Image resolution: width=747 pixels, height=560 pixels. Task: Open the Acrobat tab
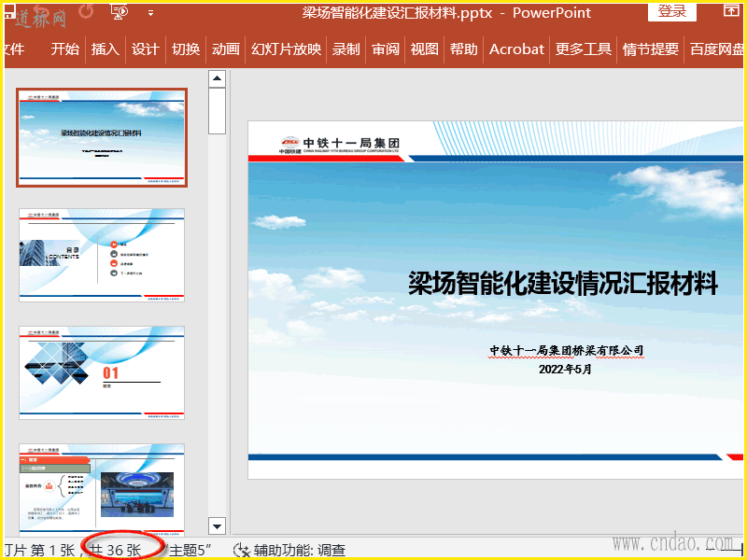(x=516, y=49)
